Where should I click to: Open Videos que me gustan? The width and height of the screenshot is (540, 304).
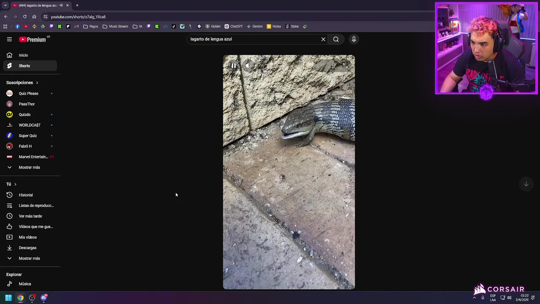point(30,227)
